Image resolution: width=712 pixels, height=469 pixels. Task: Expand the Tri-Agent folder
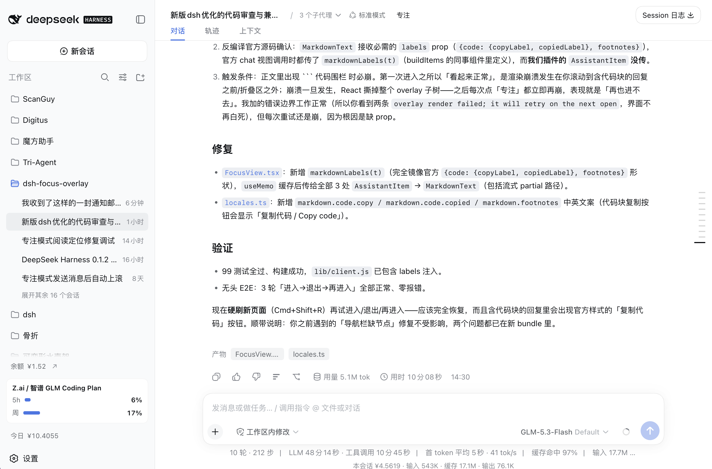tap(77, 162)
